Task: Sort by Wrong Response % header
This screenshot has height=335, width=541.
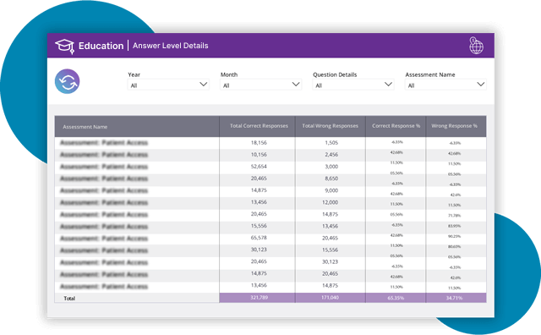Action: [x=456, y=126]
